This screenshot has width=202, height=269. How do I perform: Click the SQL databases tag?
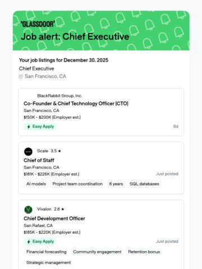(144, 184)
